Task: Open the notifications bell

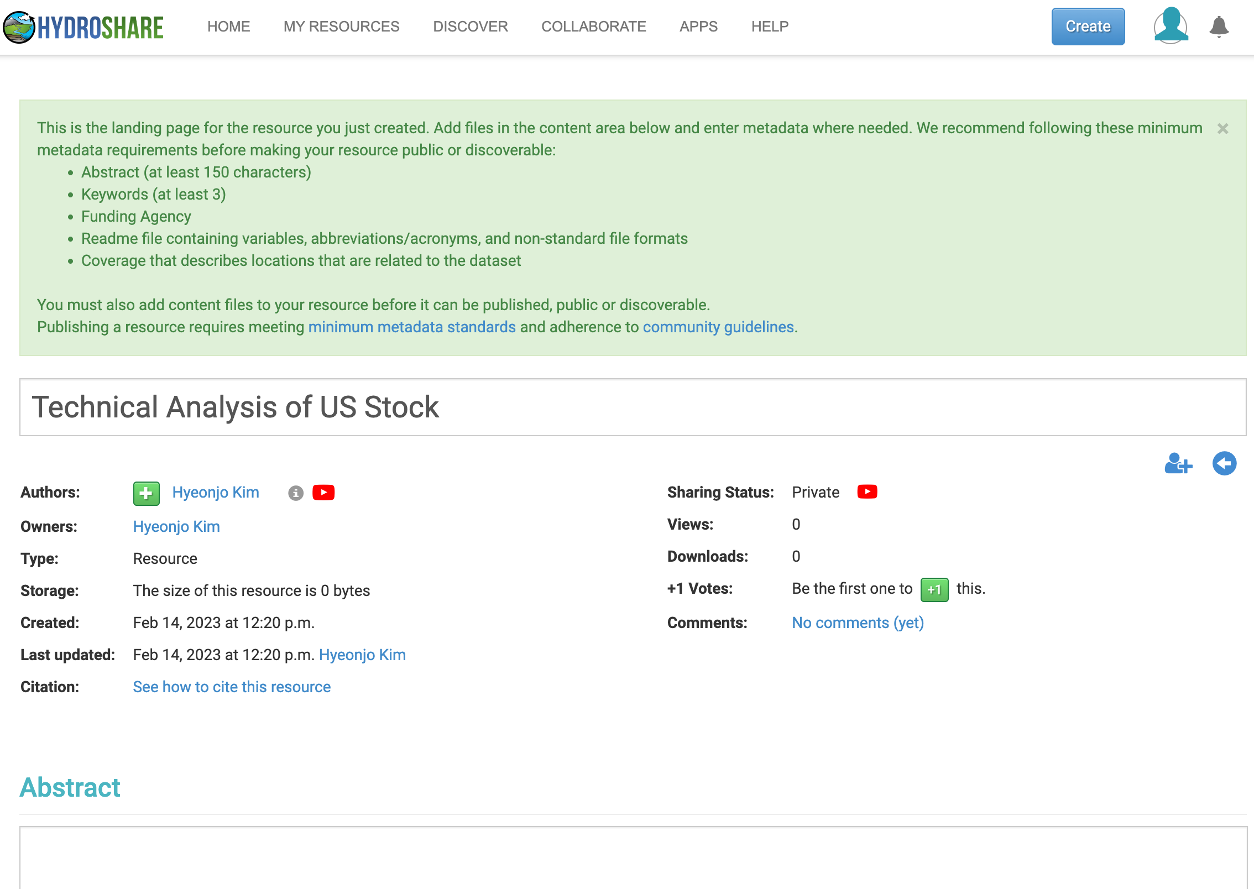Action: tap(1219, 27)
